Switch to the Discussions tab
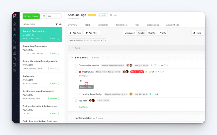Screen dimensions: 217x135 point(153,25)
